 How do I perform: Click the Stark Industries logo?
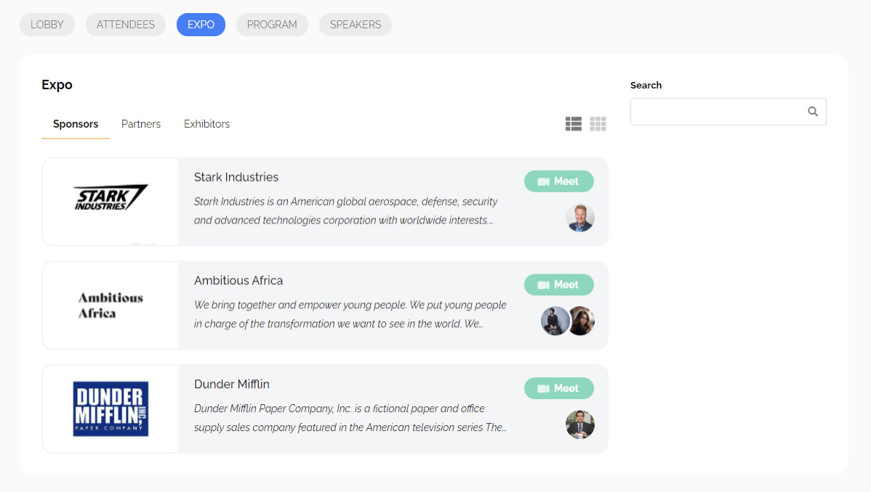(111, 197)
